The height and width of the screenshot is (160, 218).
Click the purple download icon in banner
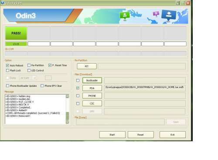click(156, 14)
